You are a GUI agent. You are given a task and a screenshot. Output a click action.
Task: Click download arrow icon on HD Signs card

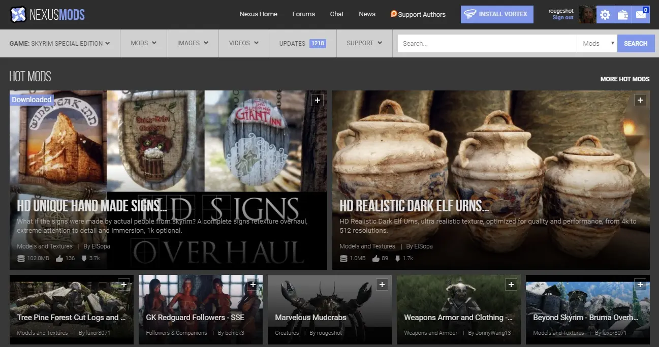tap(84, 259)
